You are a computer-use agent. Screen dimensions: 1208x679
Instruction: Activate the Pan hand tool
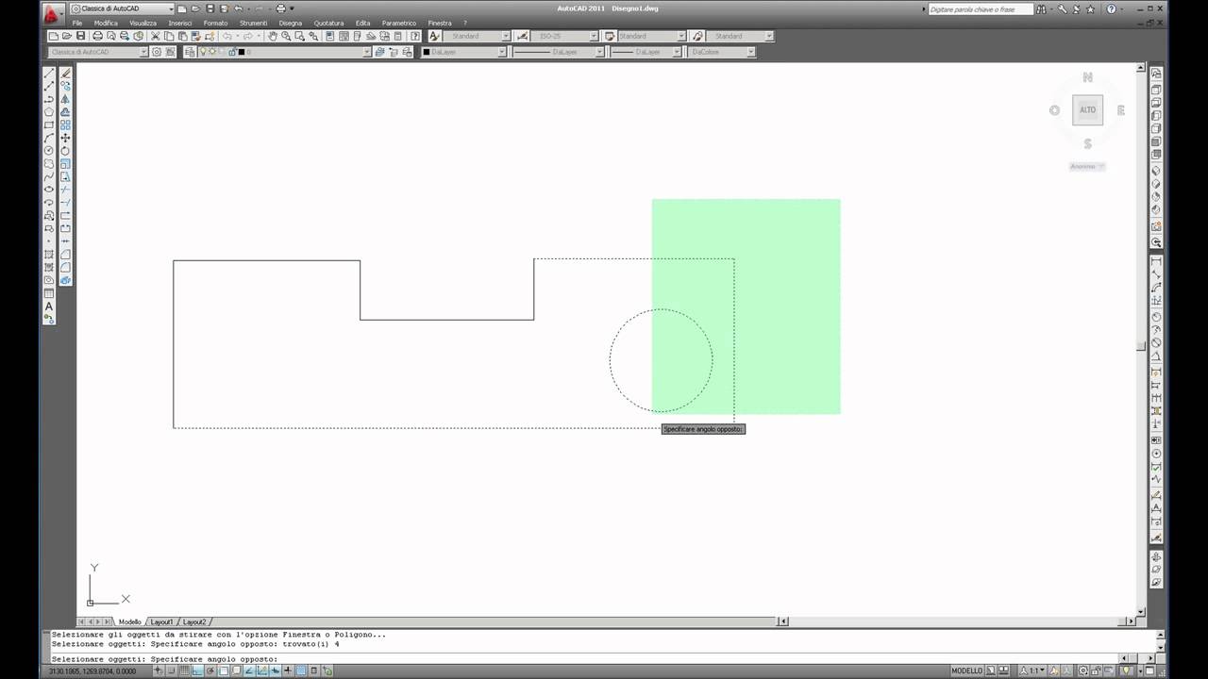click(273, 36)
